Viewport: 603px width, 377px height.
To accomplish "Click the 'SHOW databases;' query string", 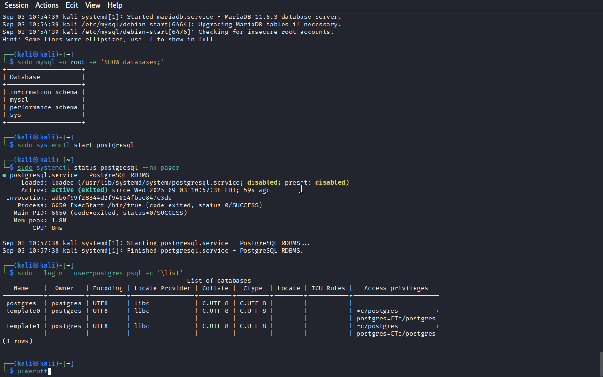I will coord(132,62).
